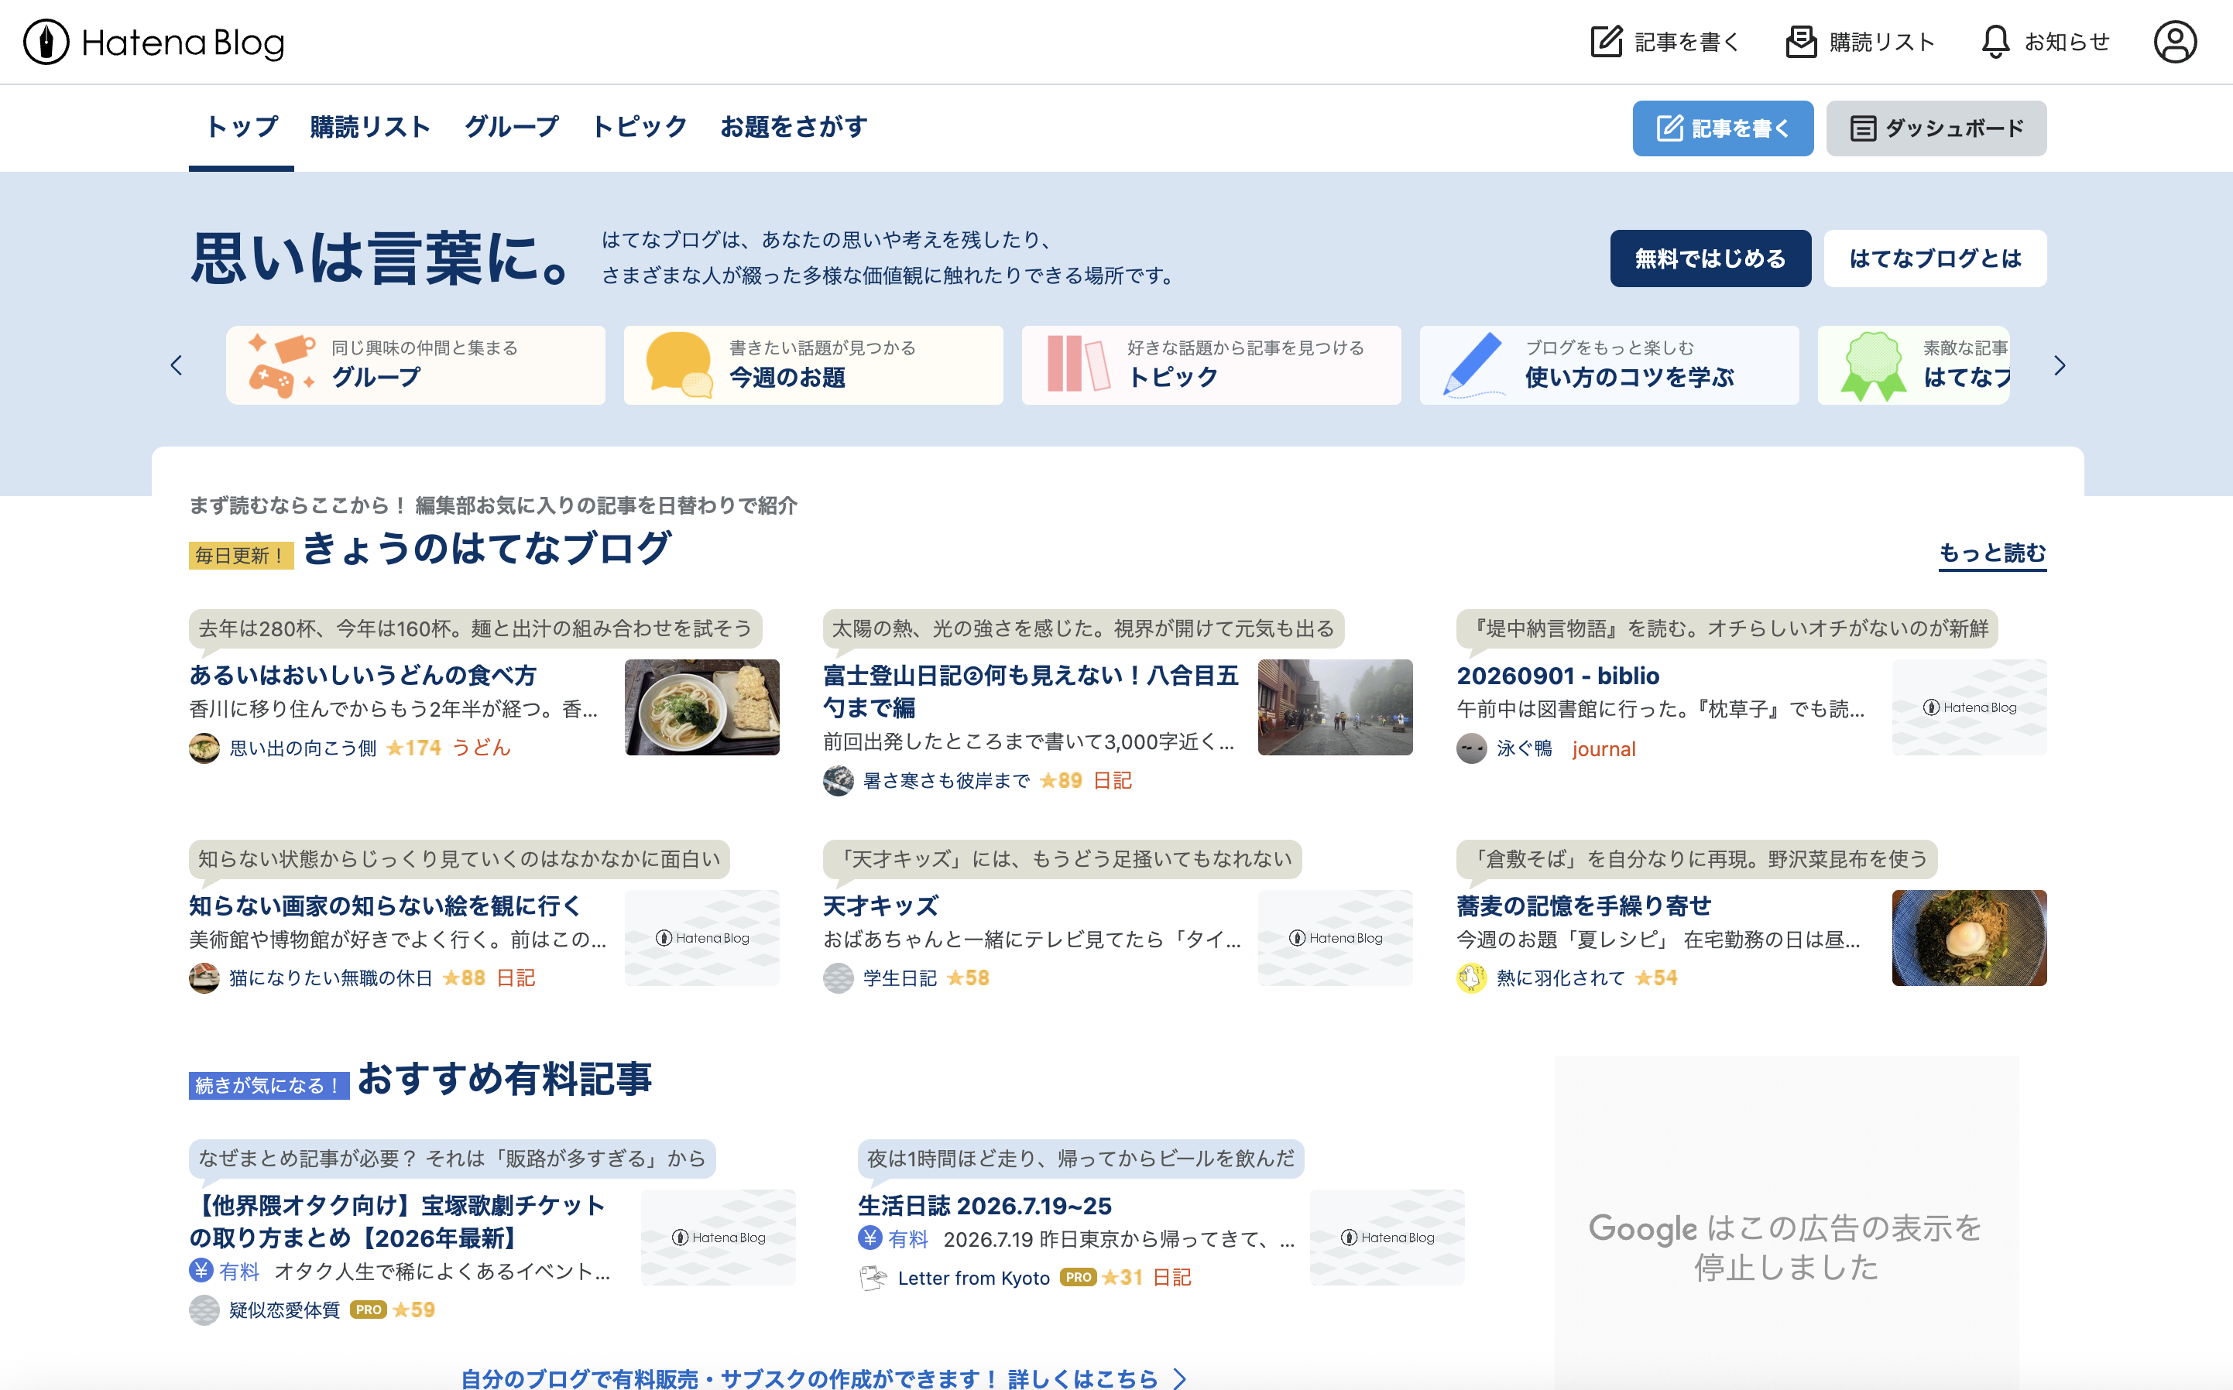
Task: Open the ダッシュボード button
Action: (1936, 128)
